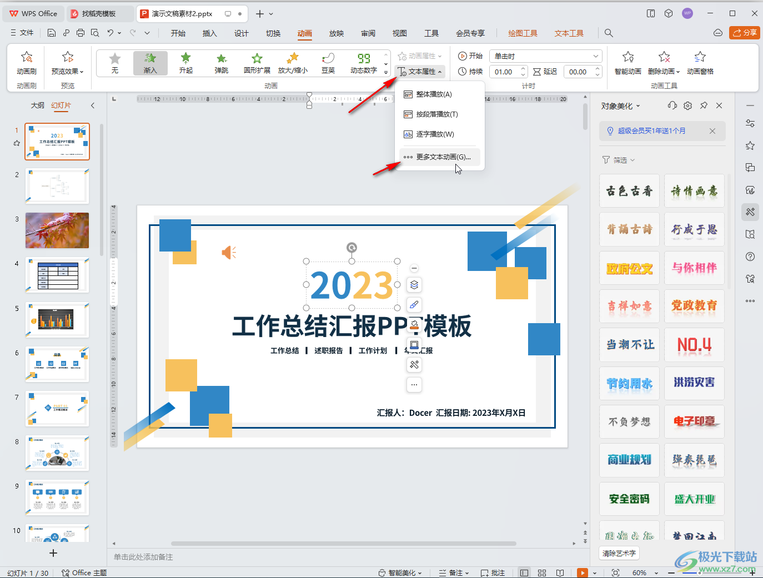Select Play By Paragraph menu item
Screen dimensions: 763x578
coord(440,114)
